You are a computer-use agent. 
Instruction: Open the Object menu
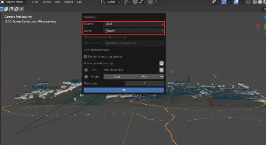[x=69, y=2]
